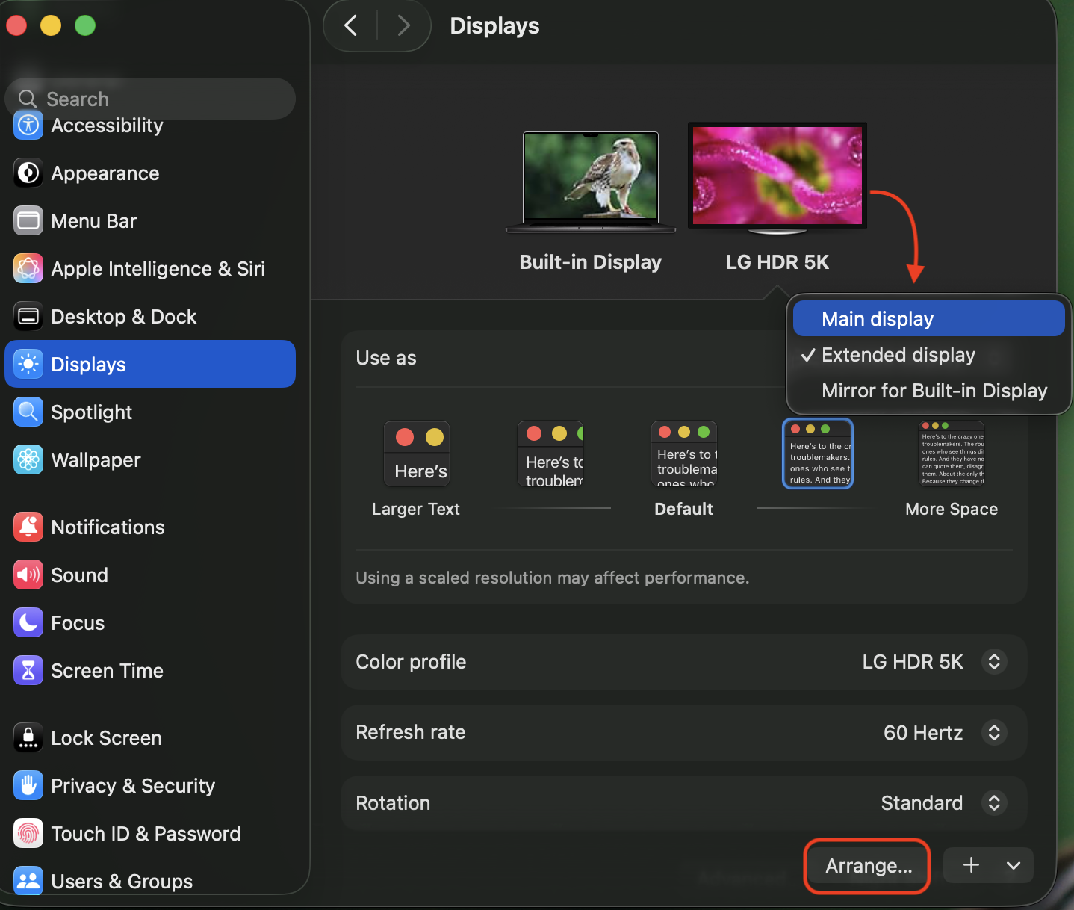Open the Color profile dropdown
The image size is (1074, 910).
(x=993, y=662)
